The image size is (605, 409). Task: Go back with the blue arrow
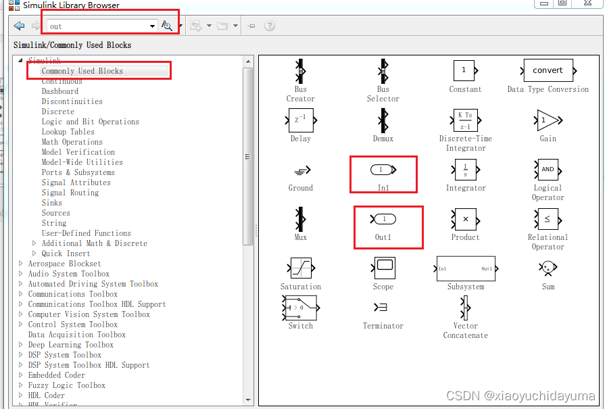(19, 26)
